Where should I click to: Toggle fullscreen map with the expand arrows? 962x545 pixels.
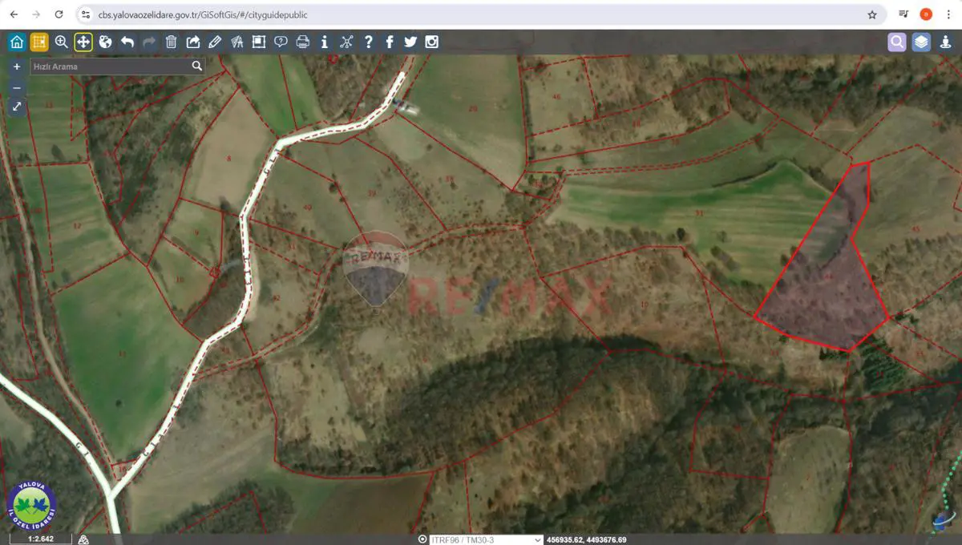coord(17,106)
